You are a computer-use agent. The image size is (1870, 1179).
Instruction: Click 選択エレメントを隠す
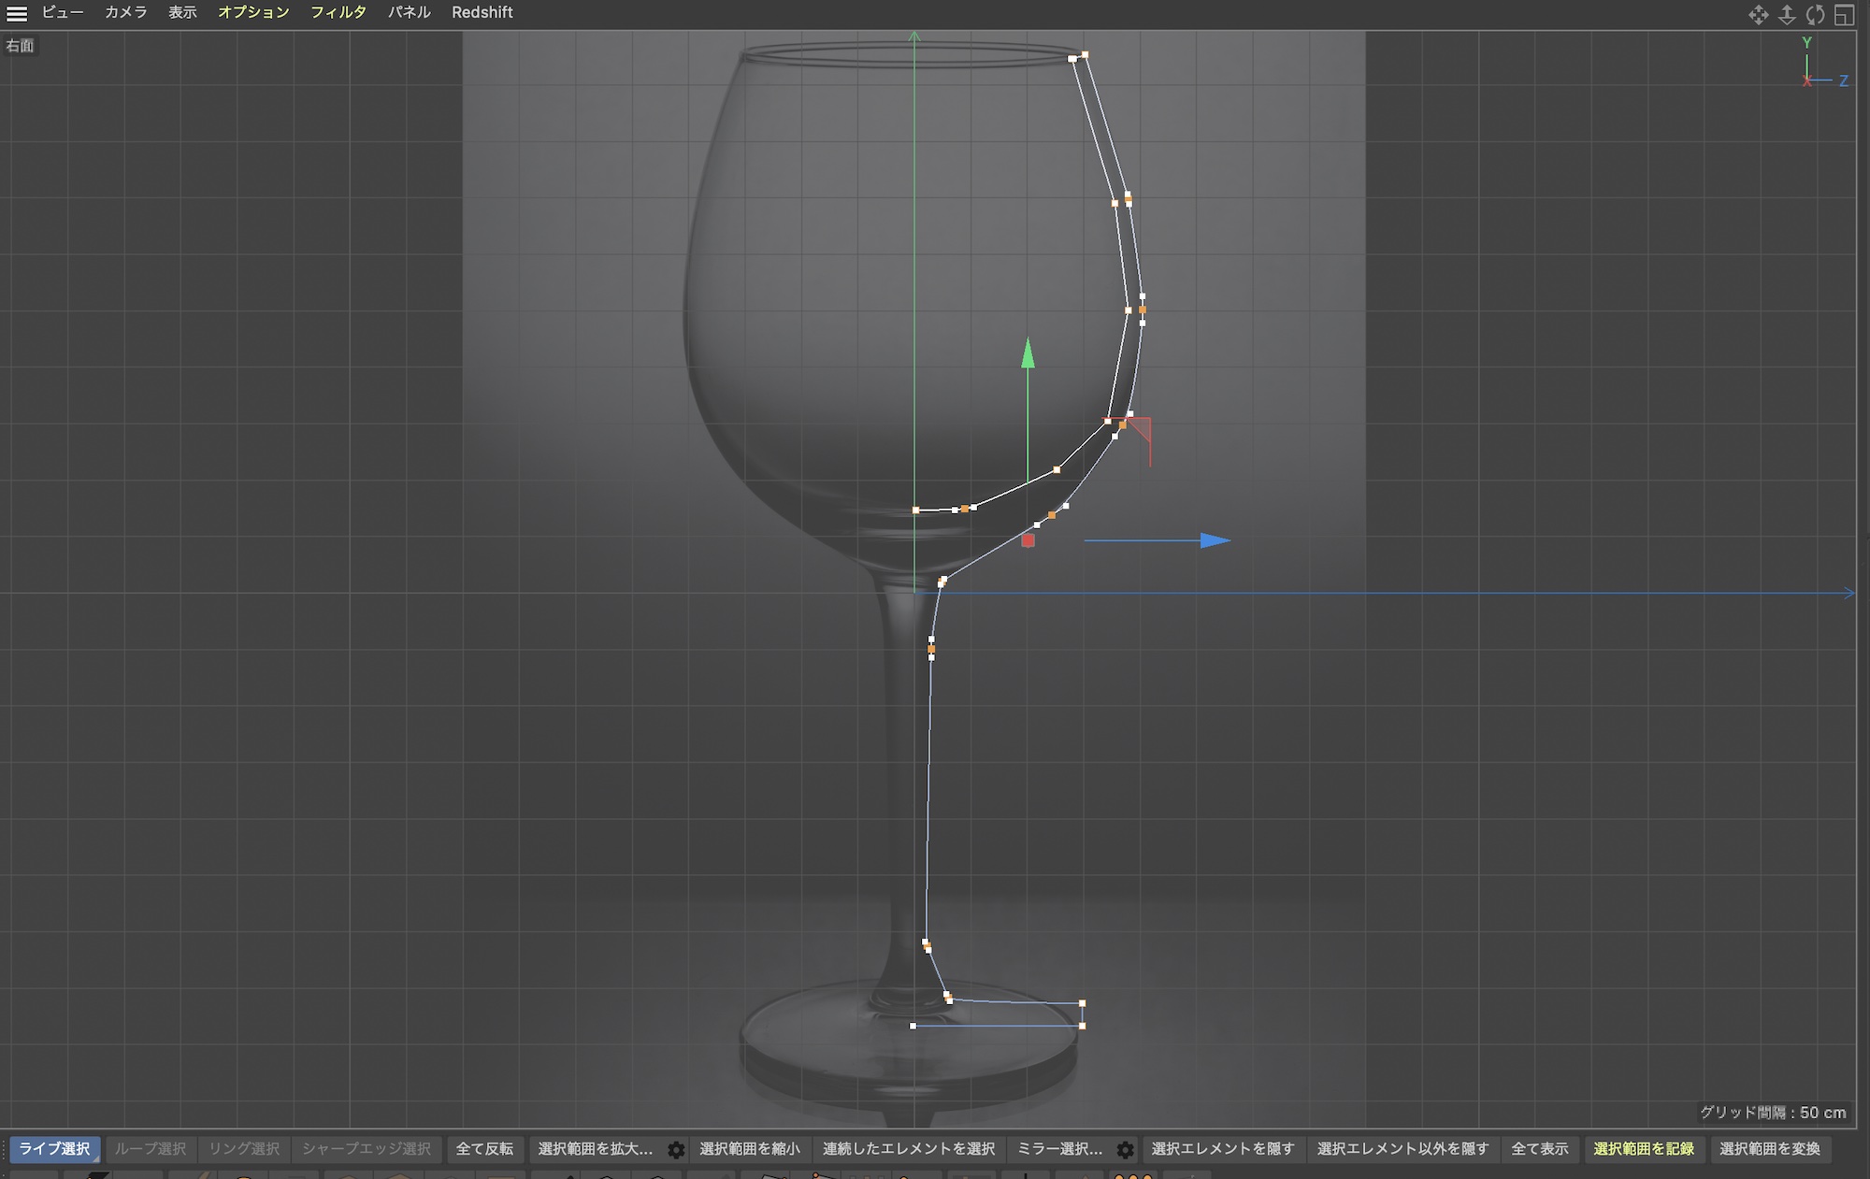click(1222, 1149)
